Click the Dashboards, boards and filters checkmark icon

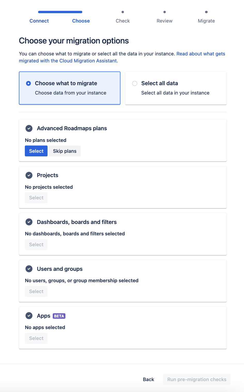click(29, 222)
